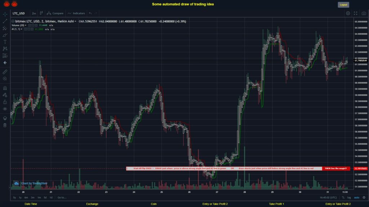Toggle stay in drawing mode
The image size is (369, 207).
5,95
